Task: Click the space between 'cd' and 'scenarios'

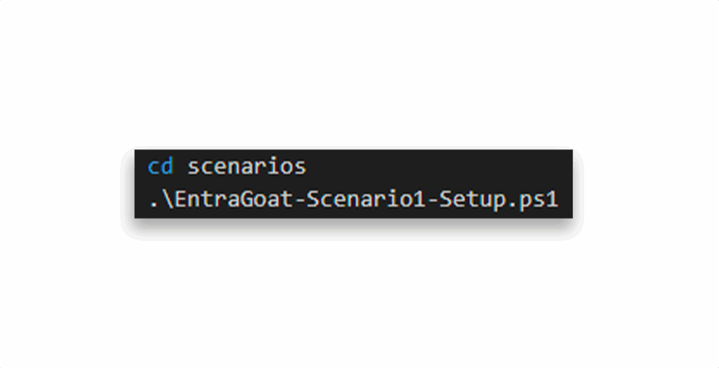Action: [x=180, y=166]
